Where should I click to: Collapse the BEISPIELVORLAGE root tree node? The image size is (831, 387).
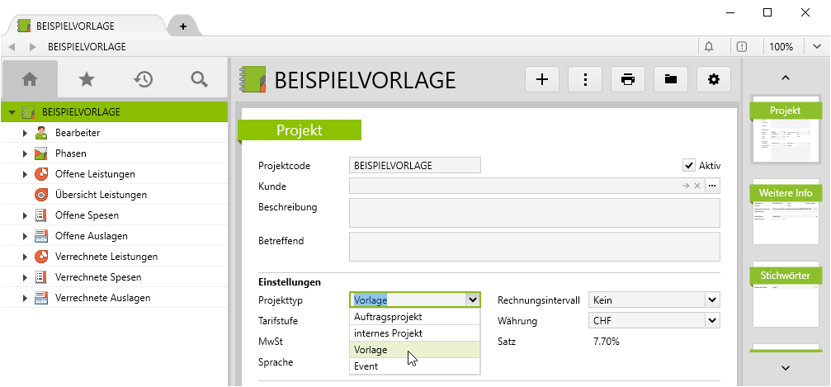tap(12, 112)
